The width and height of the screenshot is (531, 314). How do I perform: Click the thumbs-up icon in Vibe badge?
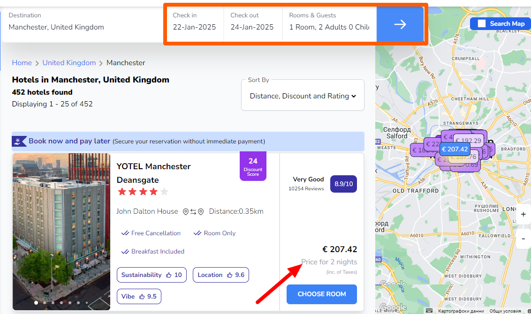pyautogui.click(x=142, y=296)
